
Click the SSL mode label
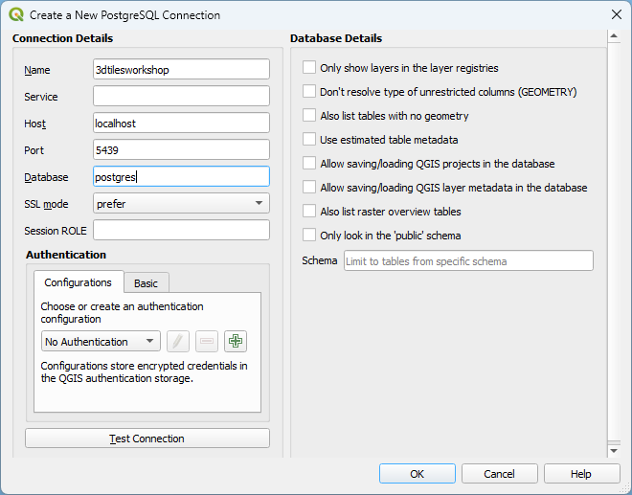click(x=46, y=204)
